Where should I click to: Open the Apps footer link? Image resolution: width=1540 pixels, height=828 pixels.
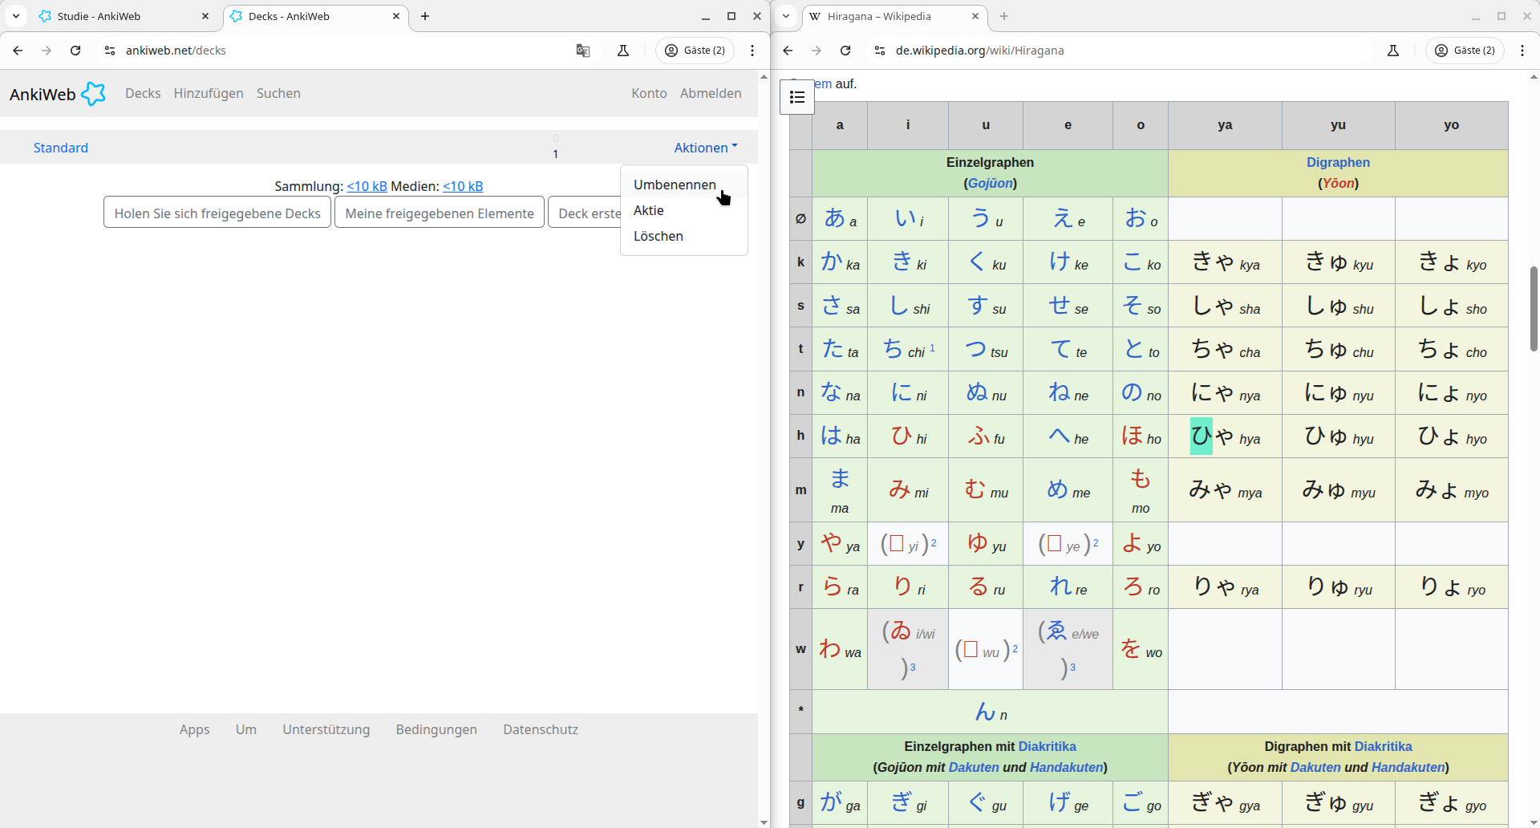click(x=194, y=729)
